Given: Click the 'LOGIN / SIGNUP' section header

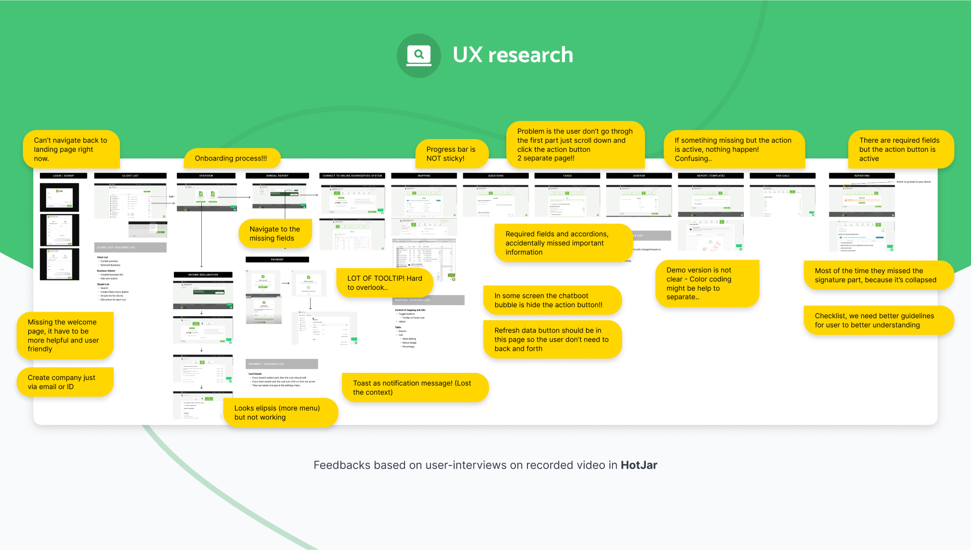Looking at the screenshot, I should [x=63, y=176].
